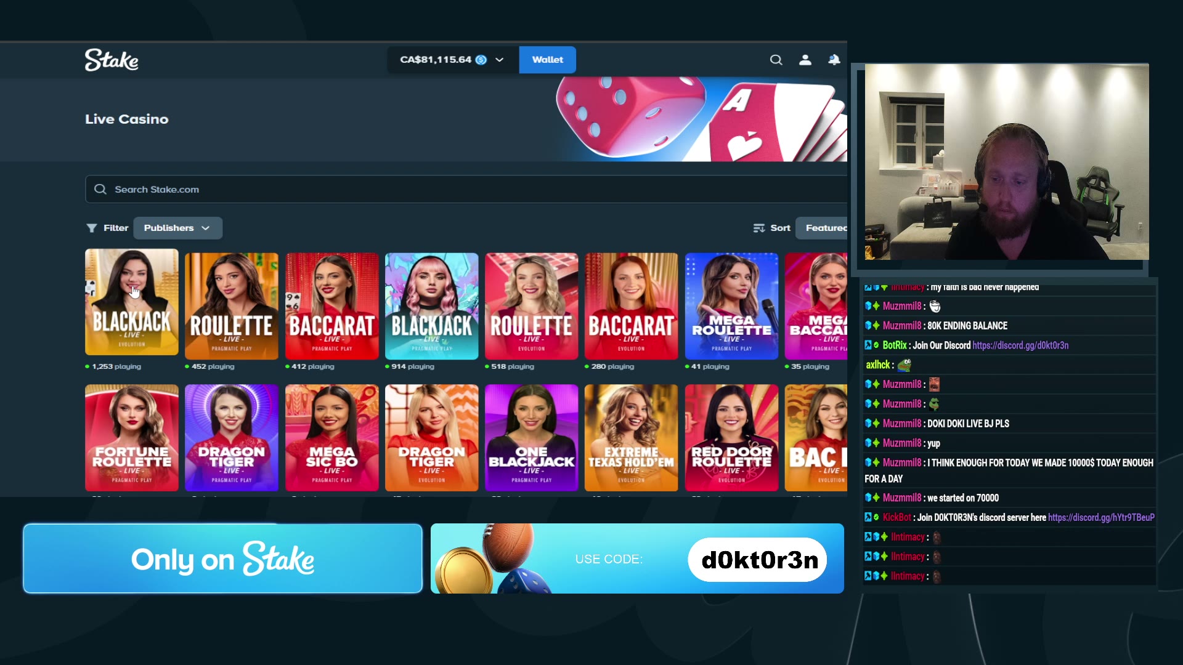Screen dimensions: 1183x665
Task: Open the notifications bell icon
Action: pyautogui.click(x=834, y=60)
